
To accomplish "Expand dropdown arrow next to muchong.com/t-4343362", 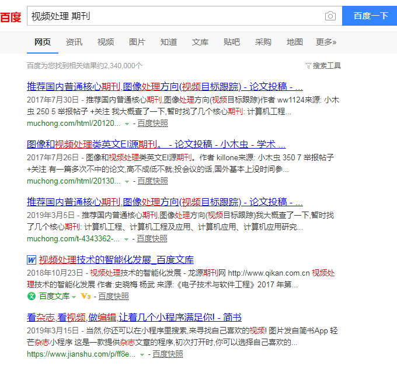I will tap(126, 239).
